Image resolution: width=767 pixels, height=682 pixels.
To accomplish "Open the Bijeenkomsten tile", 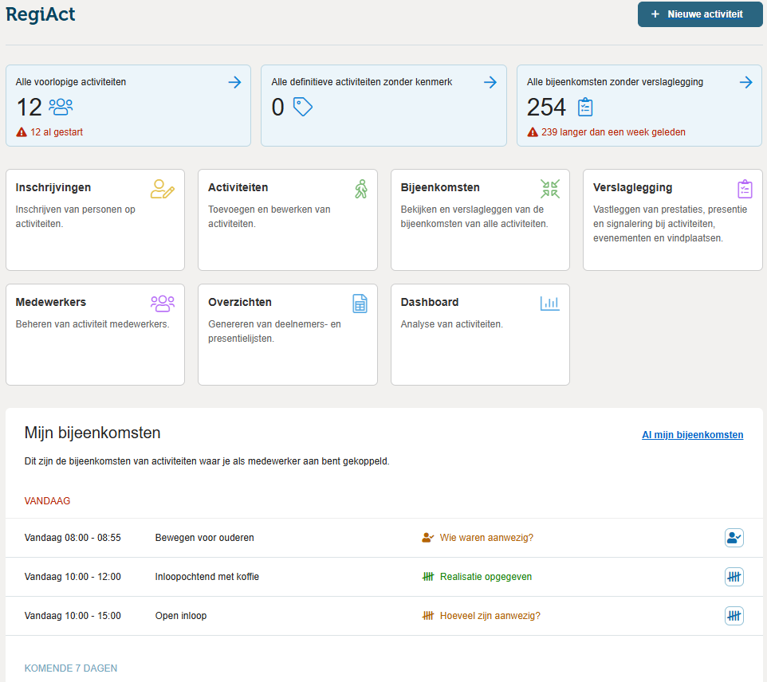I will (x=480, y=220).
